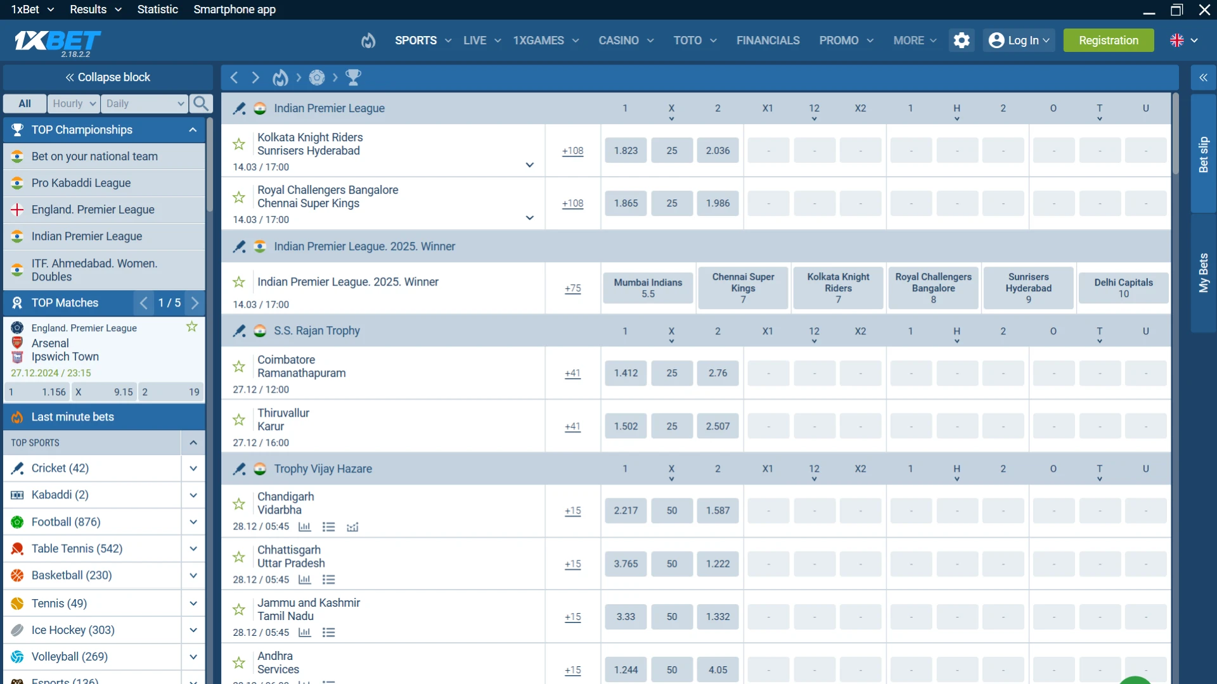Favorite the Kolkata Knight Riders match star
This screenshot has height=684, width=1217.
click(238, 144)
